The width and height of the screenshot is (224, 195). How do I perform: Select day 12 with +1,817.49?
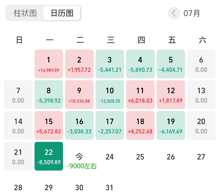click(x=171, y=95)
